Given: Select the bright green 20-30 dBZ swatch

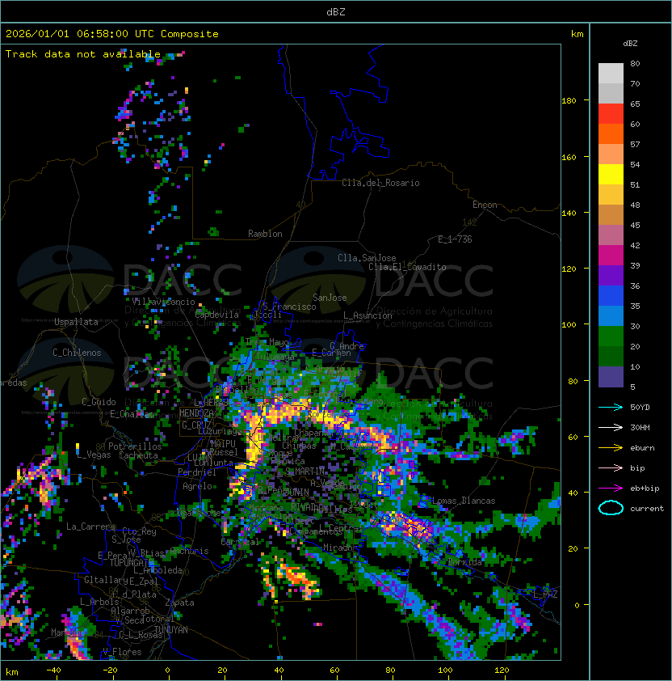Looking at the screenshot, I should click(611, 336).
